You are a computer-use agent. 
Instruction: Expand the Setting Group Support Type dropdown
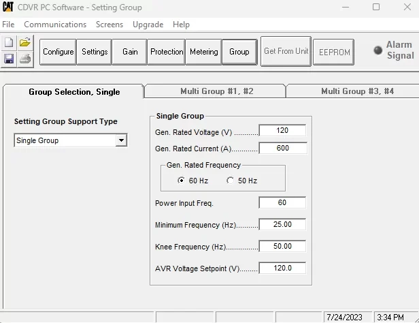click(x=121, y=140)
